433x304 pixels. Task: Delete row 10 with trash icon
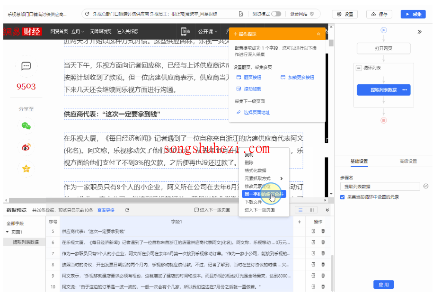coord(323,286)
